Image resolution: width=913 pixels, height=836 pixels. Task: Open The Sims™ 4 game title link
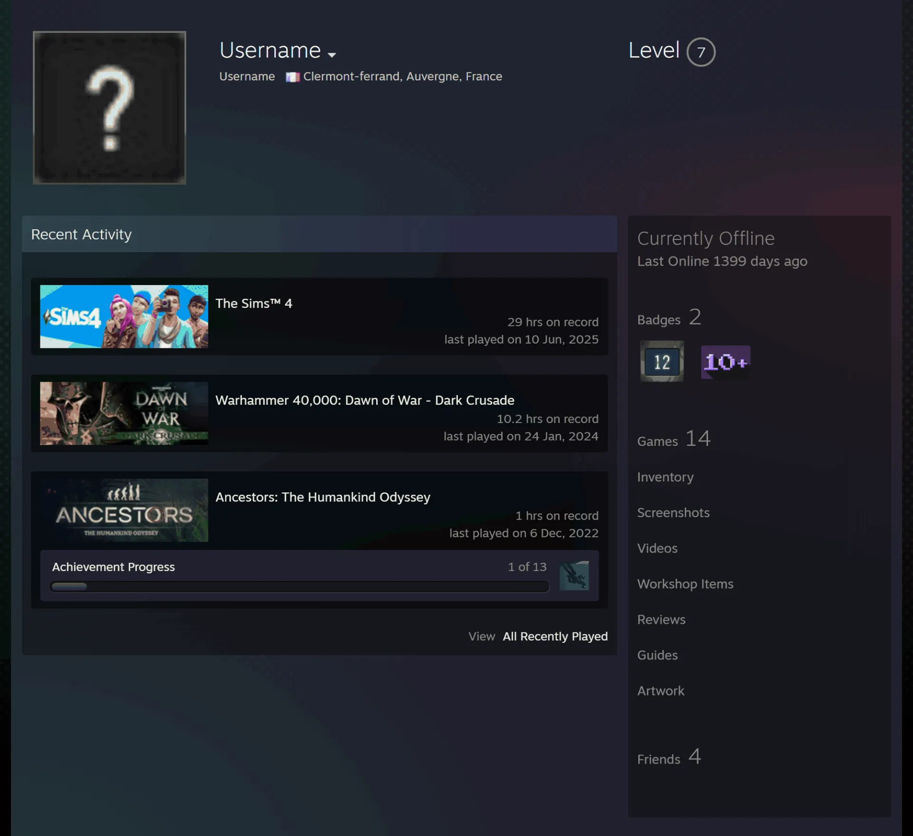[x=253, y=303]
